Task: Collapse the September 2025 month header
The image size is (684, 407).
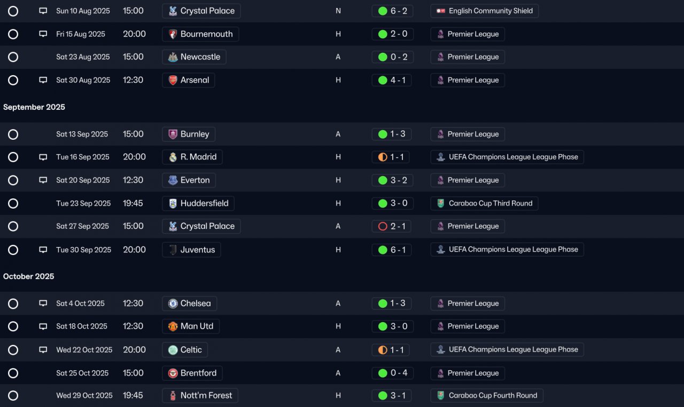Action: pos(34,107)
